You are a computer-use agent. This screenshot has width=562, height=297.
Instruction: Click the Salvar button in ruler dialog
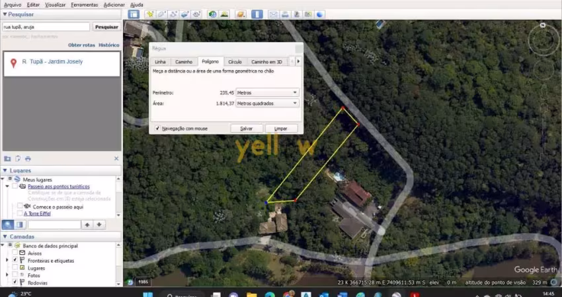[246, 129]
